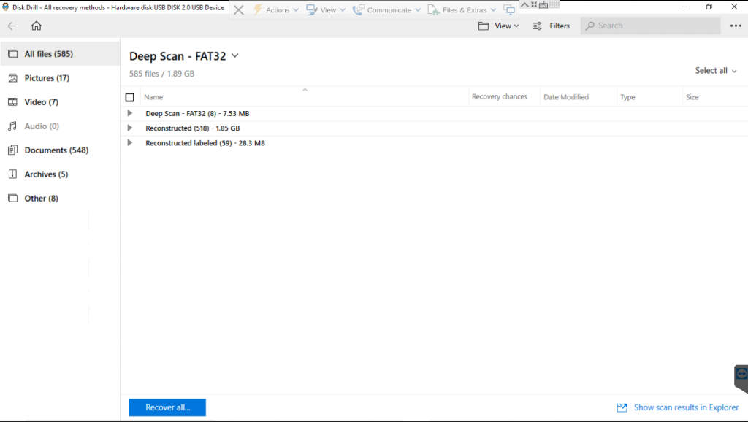Click the Recover all... button
The height and width of the screenshot is (422, 748).
(167, 407)
